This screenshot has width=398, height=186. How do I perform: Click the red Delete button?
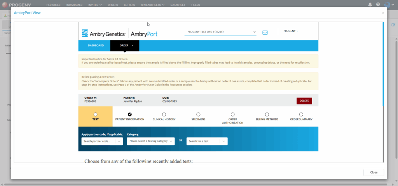pos(304,101)
